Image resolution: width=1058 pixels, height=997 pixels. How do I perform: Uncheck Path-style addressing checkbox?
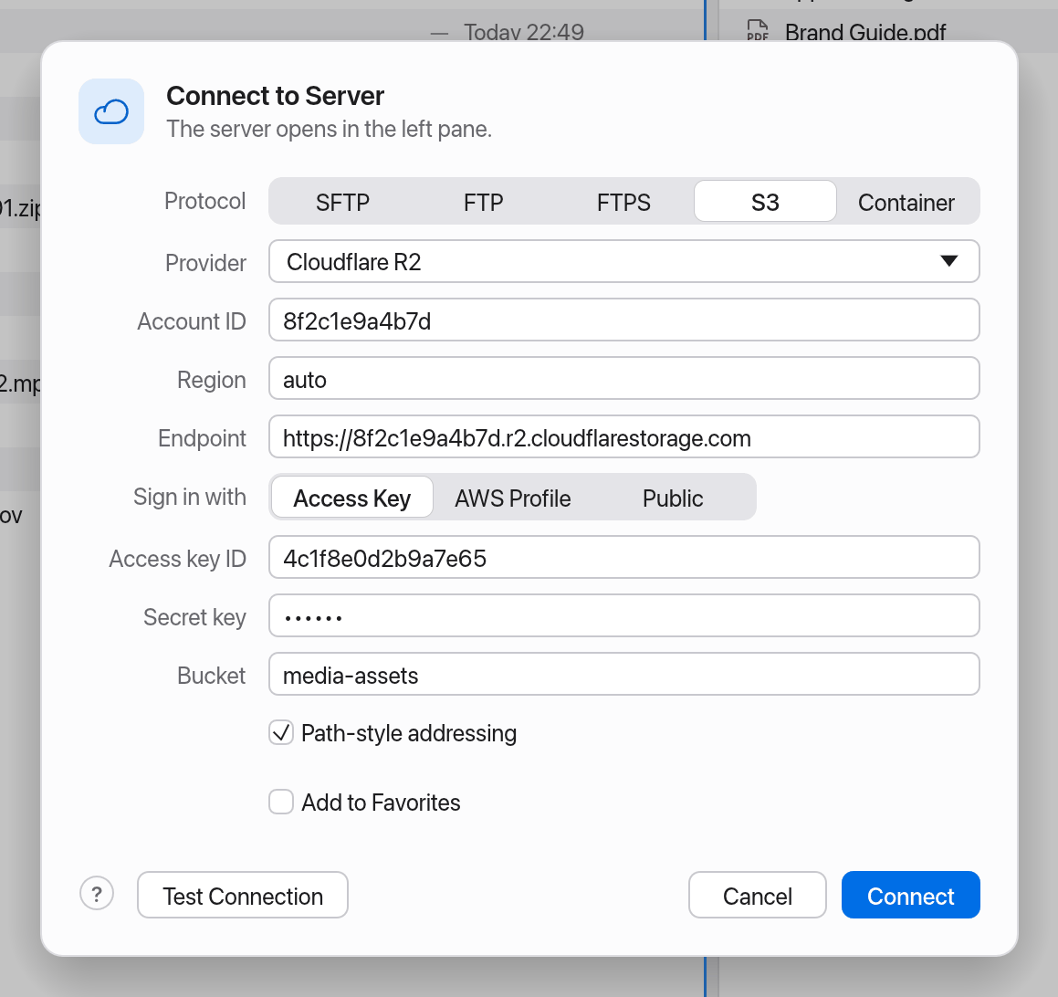(x=280, y=732)
